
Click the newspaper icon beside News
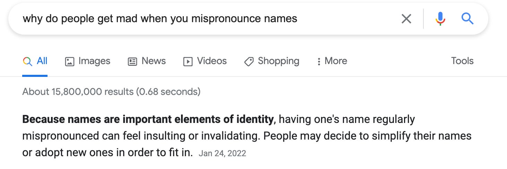(132, 62)
